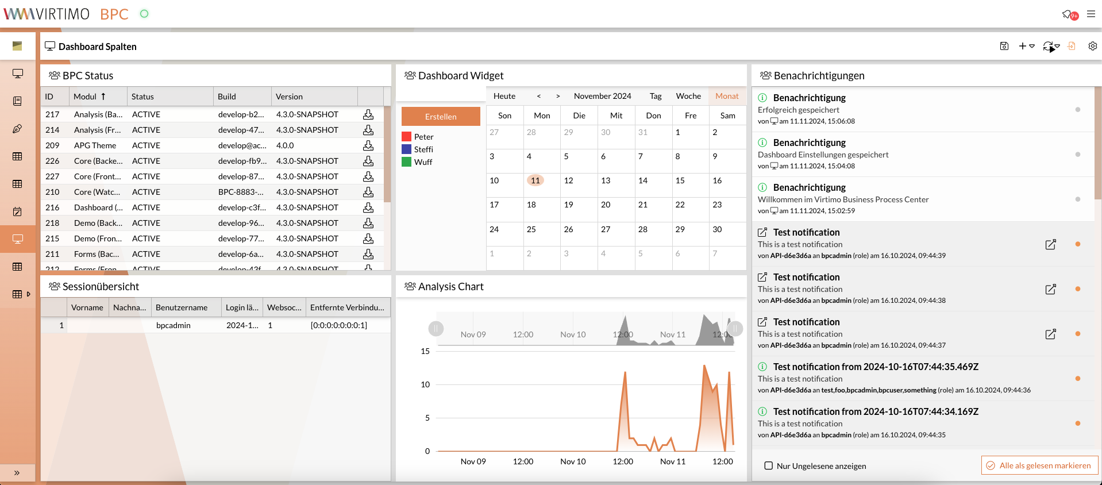
Task: Open dashboard settings gear icon
Action: click(1092, 46)
